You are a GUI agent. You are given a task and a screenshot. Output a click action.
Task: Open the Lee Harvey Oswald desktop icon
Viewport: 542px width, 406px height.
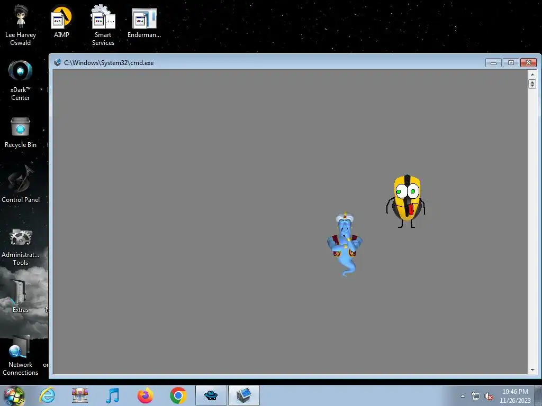pyautogui.click(x=21, y=25)
